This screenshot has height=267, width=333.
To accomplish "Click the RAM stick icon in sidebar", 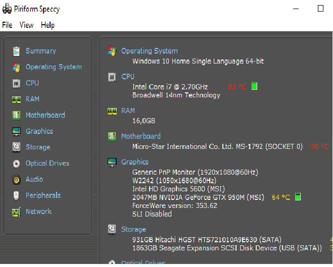I will point(16,99).
